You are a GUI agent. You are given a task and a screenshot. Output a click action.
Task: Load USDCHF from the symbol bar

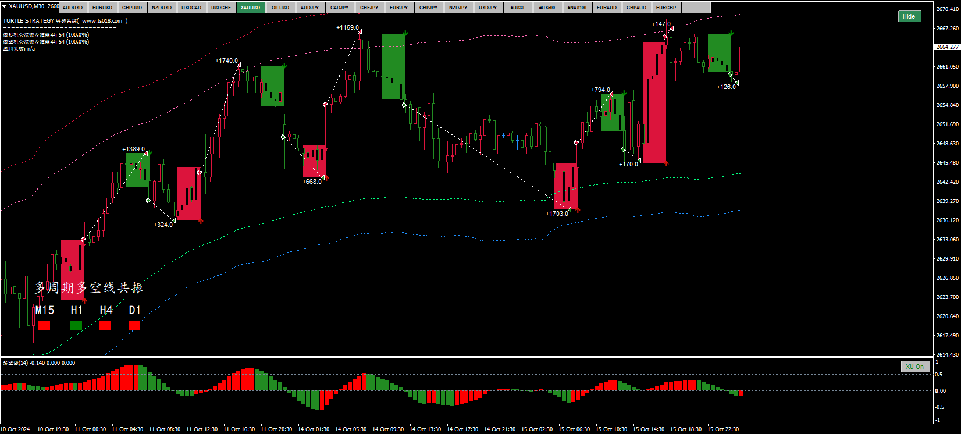pos(221,8)
